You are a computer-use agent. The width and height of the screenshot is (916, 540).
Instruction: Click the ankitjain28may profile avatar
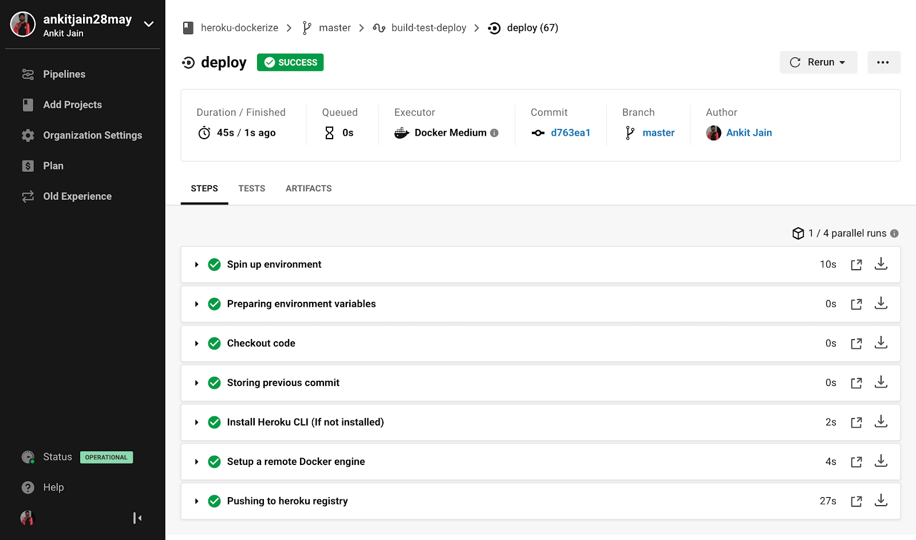click(23, 25)
